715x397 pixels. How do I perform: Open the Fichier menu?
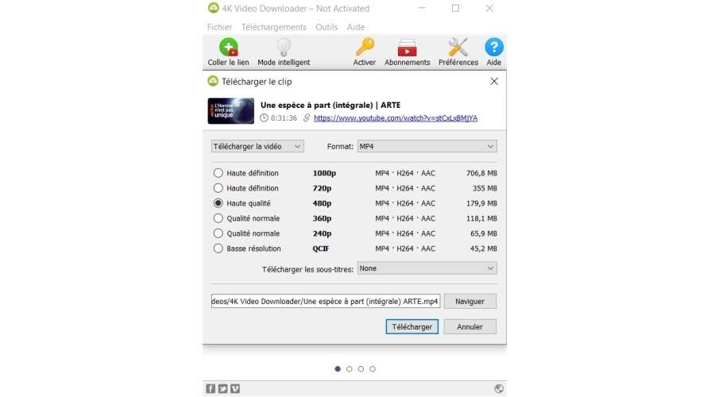point(219,27)
